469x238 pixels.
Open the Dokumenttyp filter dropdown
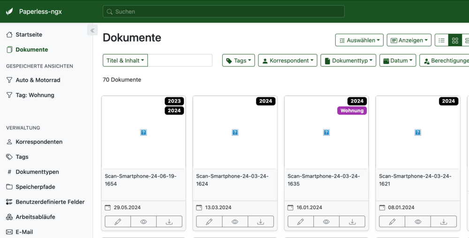tap(348, 60)
